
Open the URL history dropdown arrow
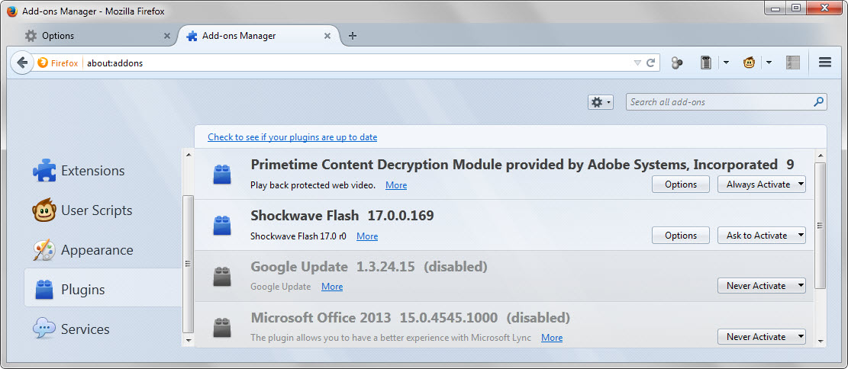click(x=637, y=63)
